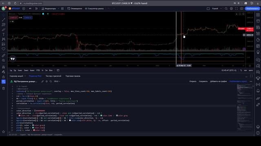
Task: Select the ruler measure tool
Action: click(4, 56)
